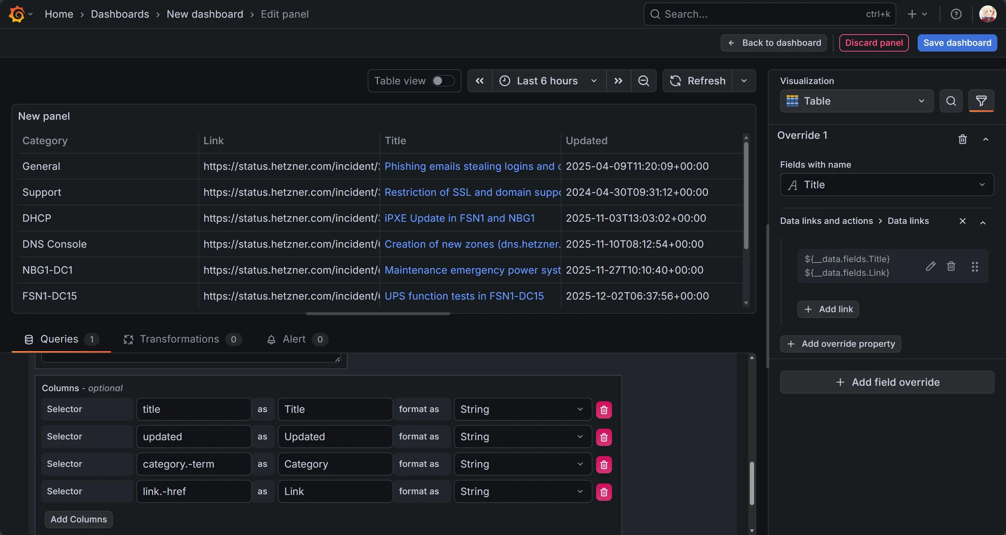Open the Visualization Table dropdown
The image size is (1006, 535).
click(856, 101)
